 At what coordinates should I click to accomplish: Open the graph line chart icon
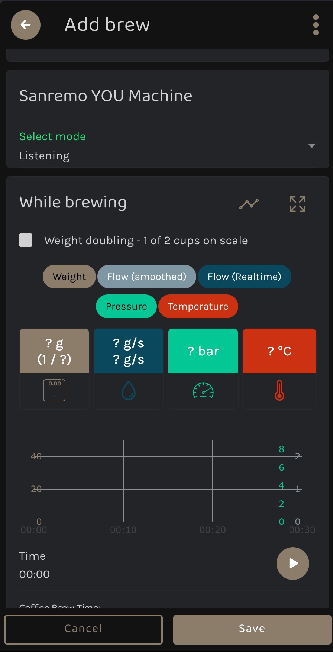point(249,204)
